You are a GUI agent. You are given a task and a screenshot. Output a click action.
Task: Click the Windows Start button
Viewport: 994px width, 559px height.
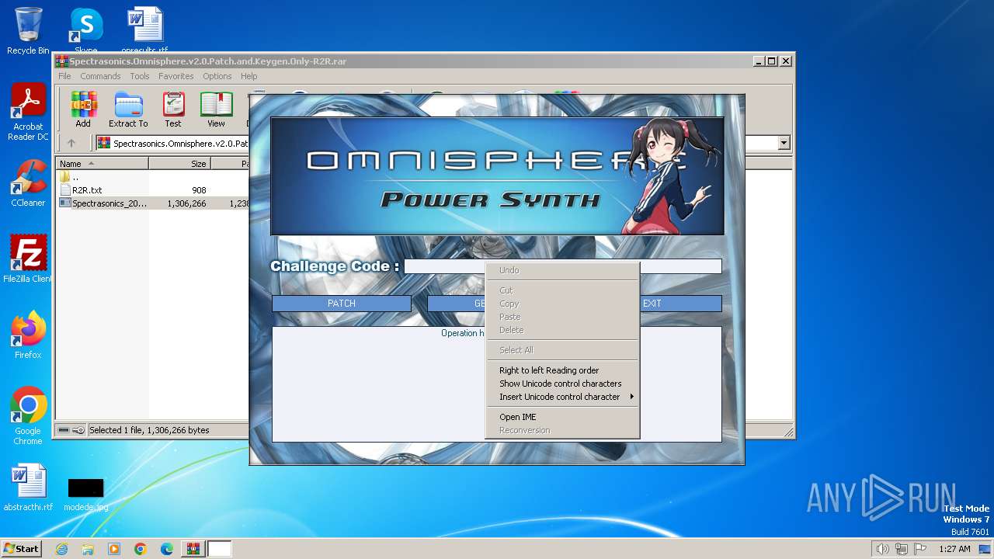pos(22,549)
